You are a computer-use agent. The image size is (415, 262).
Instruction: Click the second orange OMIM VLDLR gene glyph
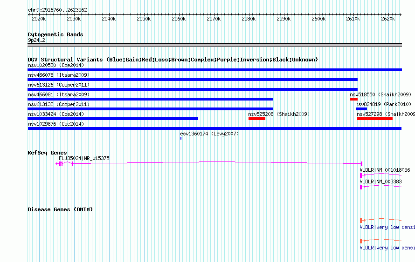click(x=380, y=240)
